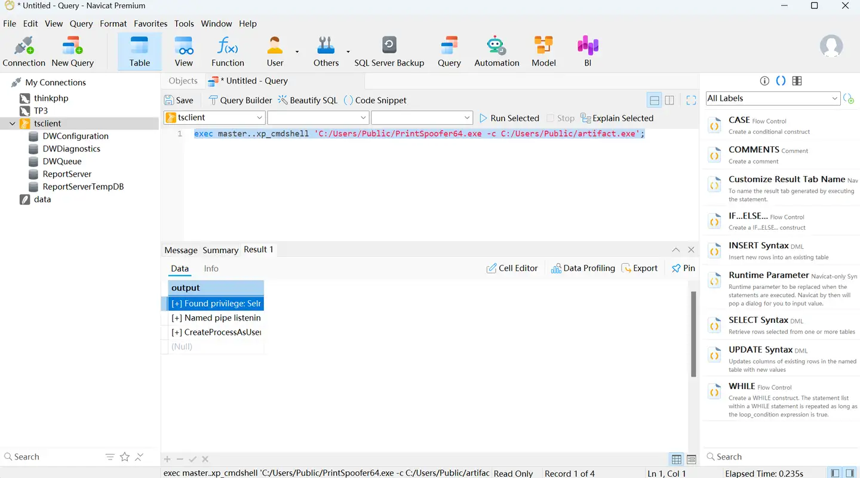Open the empty database dropdown beside tsclient
This screenshot has height=478, width=860.
[318, 118]
